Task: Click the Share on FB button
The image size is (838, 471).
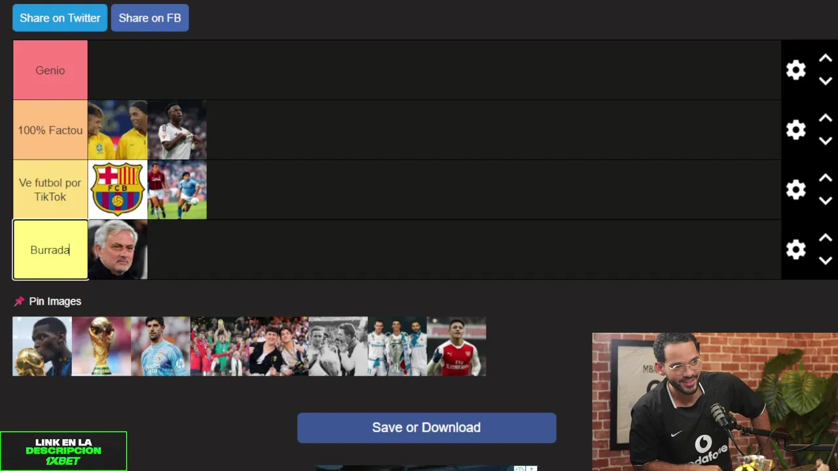Action: pos(150,18)
